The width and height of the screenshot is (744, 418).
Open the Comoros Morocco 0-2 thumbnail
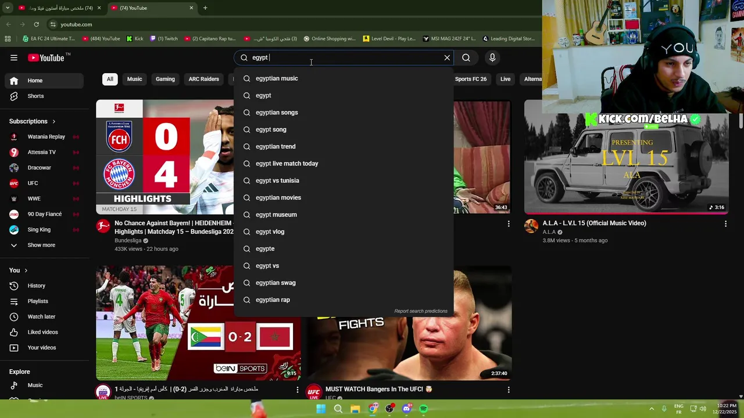point(198,323)
